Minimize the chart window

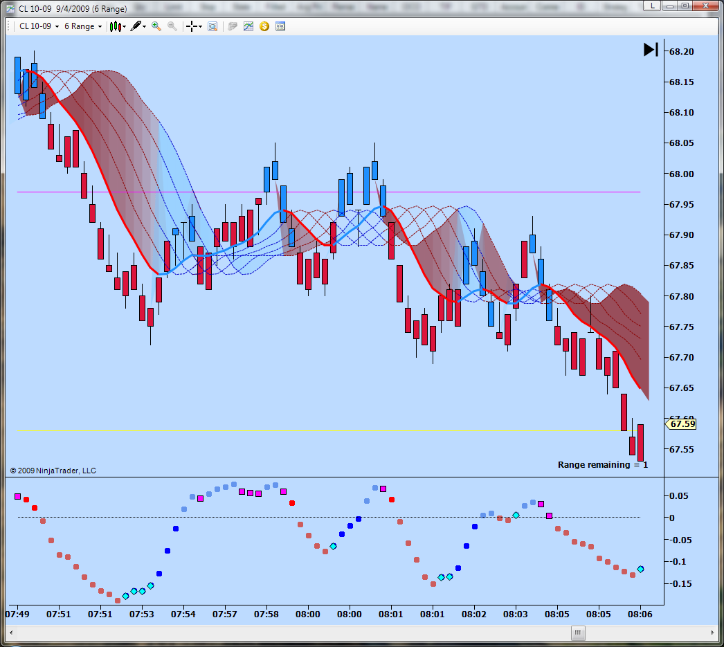point(669,6)
